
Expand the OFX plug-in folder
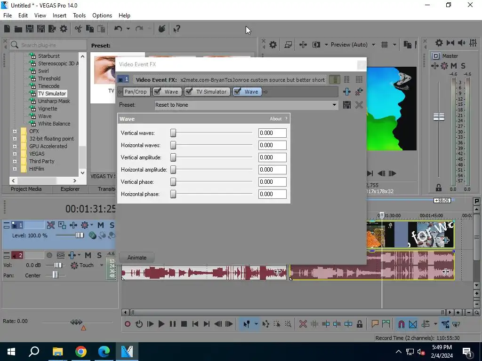[x=15, y=132]
